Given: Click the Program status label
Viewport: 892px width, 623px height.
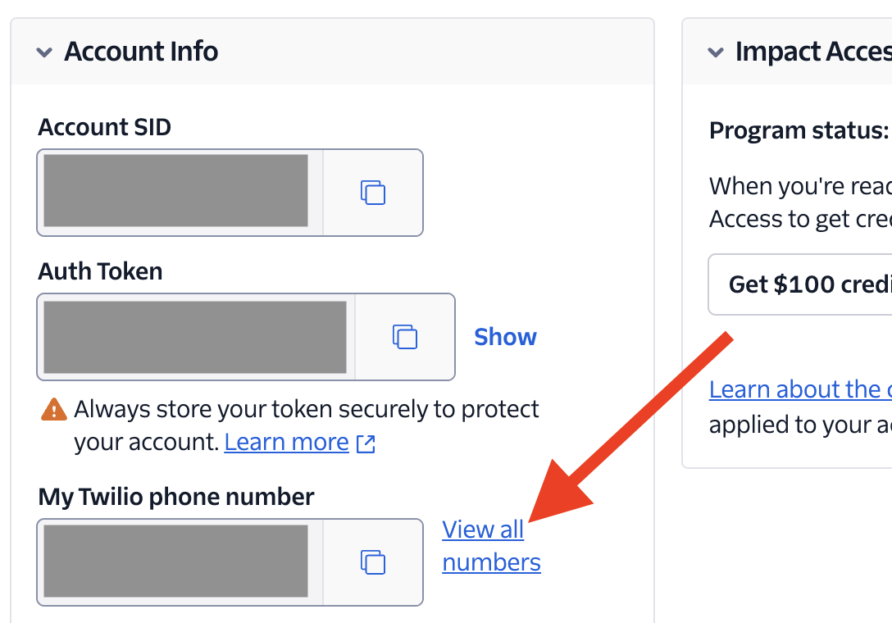Looking at the screenshot, I should pyautogui.click(x=799, y=131).
